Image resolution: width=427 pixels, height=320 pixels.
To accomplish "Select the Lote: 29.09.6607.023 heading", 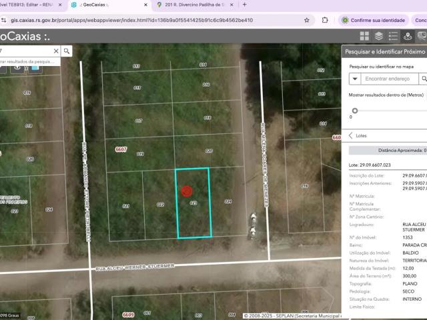I will pyautogui.click(x=370, y=165).
